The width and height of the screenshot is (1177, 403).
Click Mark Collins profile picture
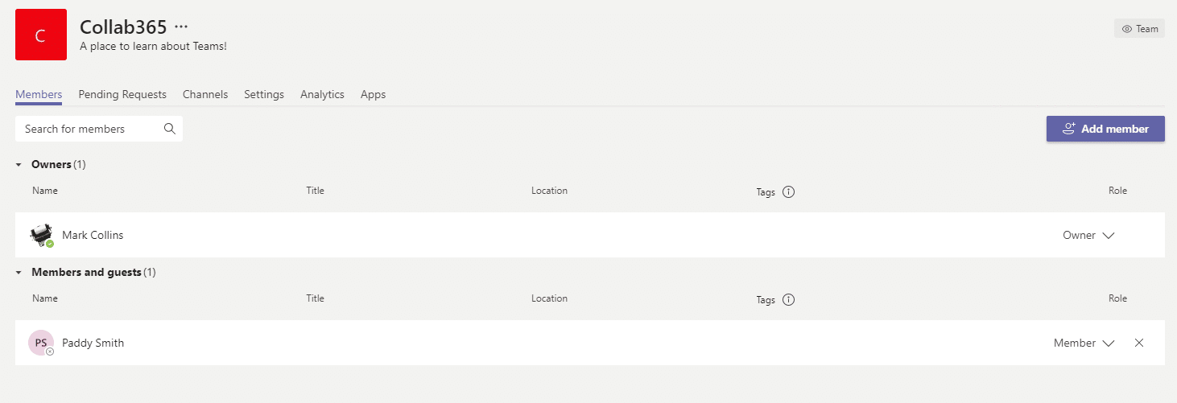click(x=42, y=235)
